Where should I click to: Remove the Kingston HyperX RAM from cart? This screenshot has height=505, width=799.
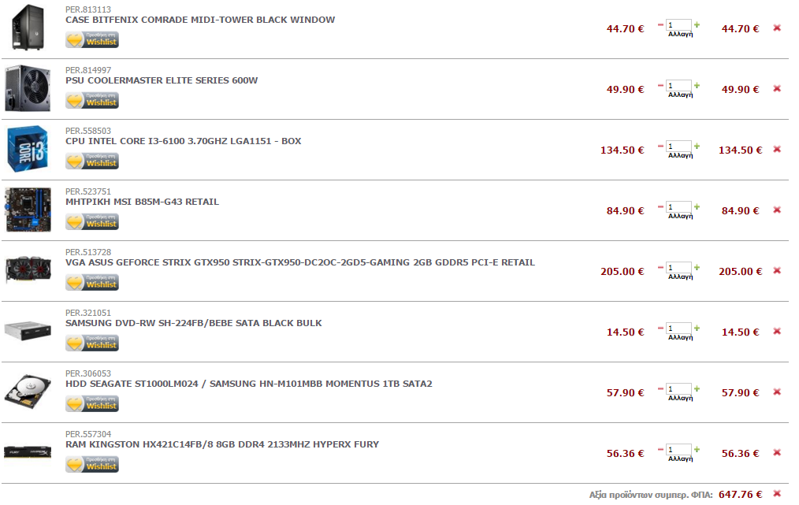pyautogui.click(x=777, y=452)
